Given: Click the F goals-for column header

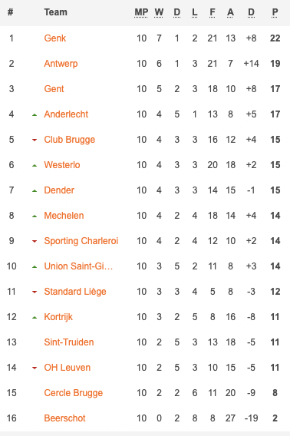Looking at the screenshot, I should tap(213, 12).
